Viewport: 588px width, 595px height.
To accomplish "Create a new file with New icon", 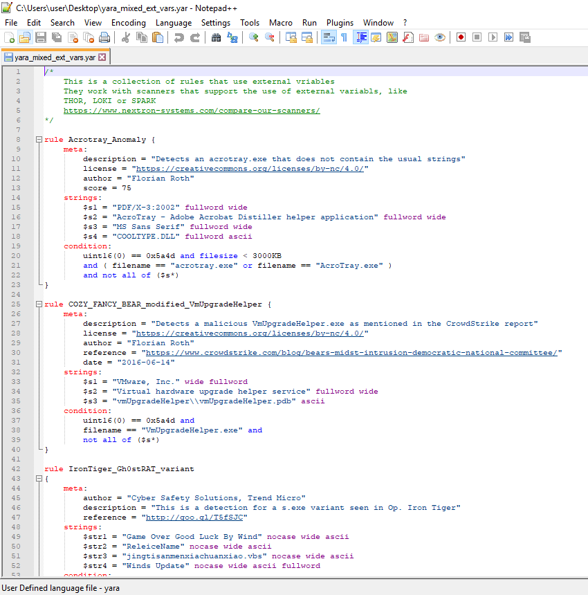I will pyautogui.click(x=9, y=37).
